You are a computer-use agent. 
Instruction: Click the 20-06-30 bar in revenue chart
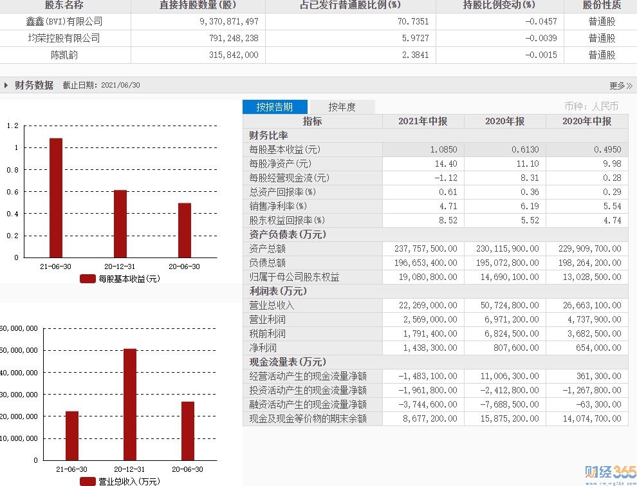(x=188, y=431)
